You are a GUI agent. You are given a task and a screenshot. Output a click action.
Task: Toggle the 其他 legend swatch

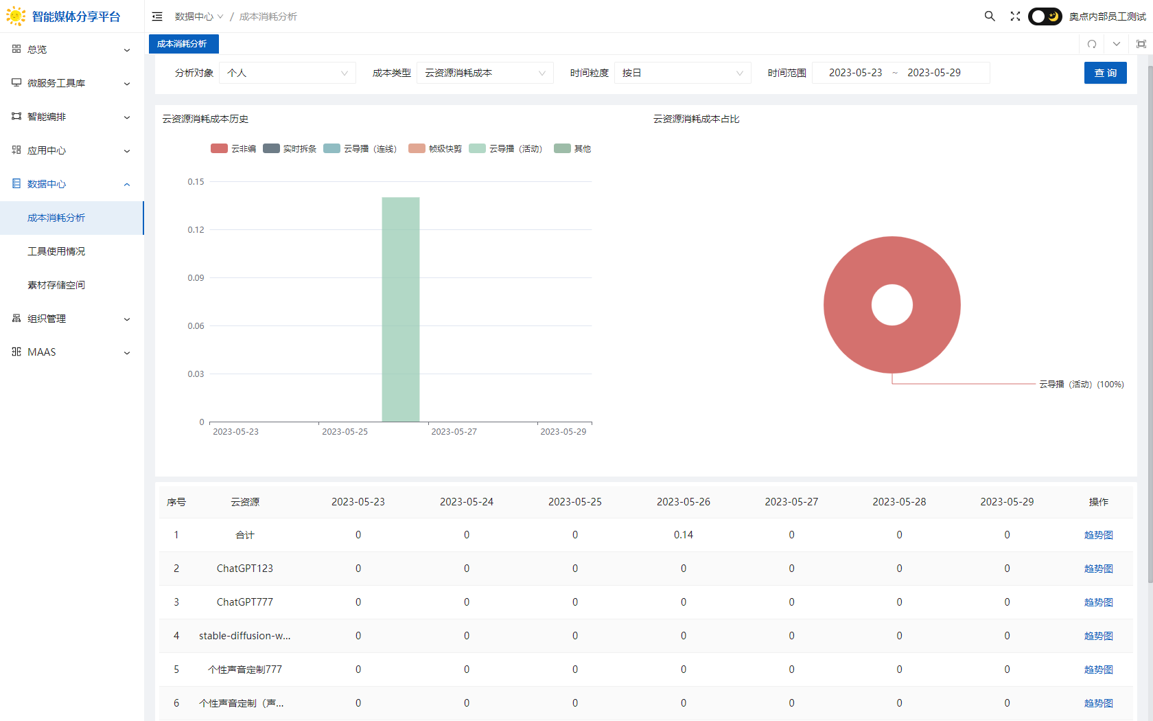tap(562, 148)
